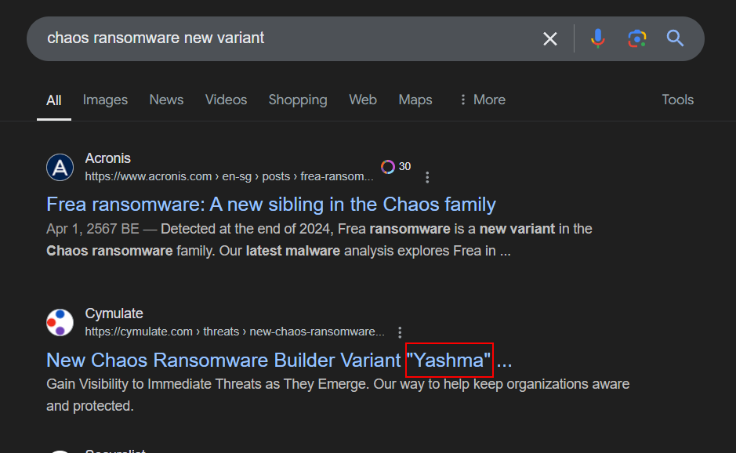Select the All results tab
Screen dimensions: 736x453
coord(54,100)
